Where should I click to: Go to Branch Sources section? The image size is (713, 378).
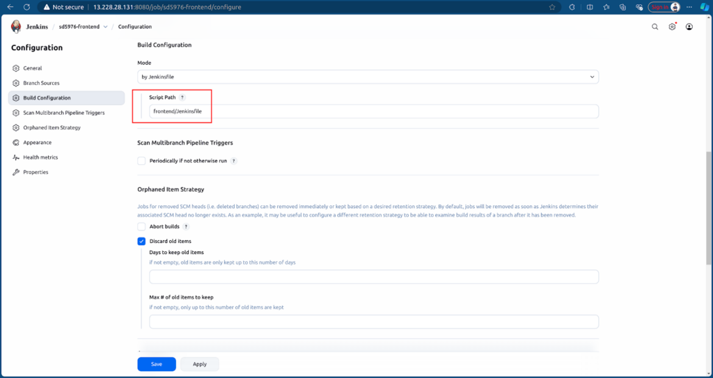point(41,83)
